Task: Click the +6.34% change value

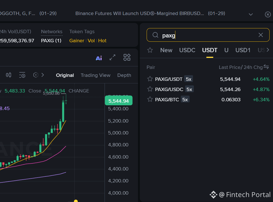Action: [261, 100]
